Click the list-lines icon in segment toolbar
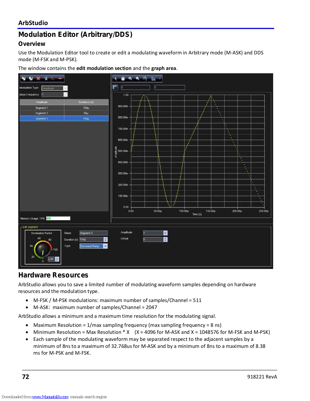The width and height of the screenshot is (310, 401). click(46, 79)
